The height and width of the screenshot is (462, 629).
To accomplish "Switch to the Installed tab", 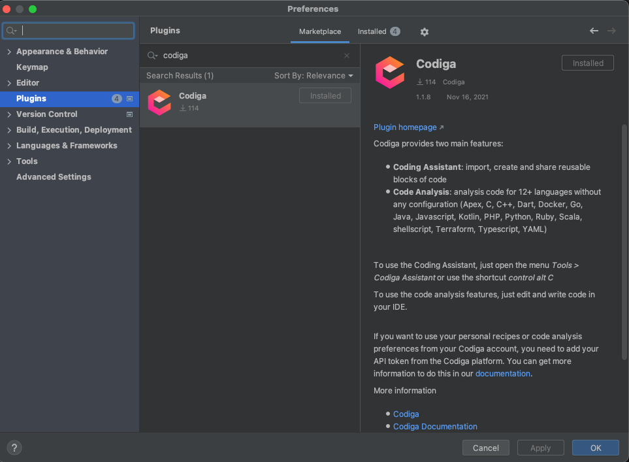I will click(379, 31).
